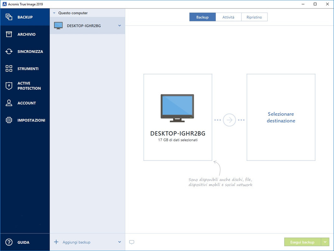Click the circled arrow between source and destination
This screenshot has width=334, height=251.
pos(229,120)
